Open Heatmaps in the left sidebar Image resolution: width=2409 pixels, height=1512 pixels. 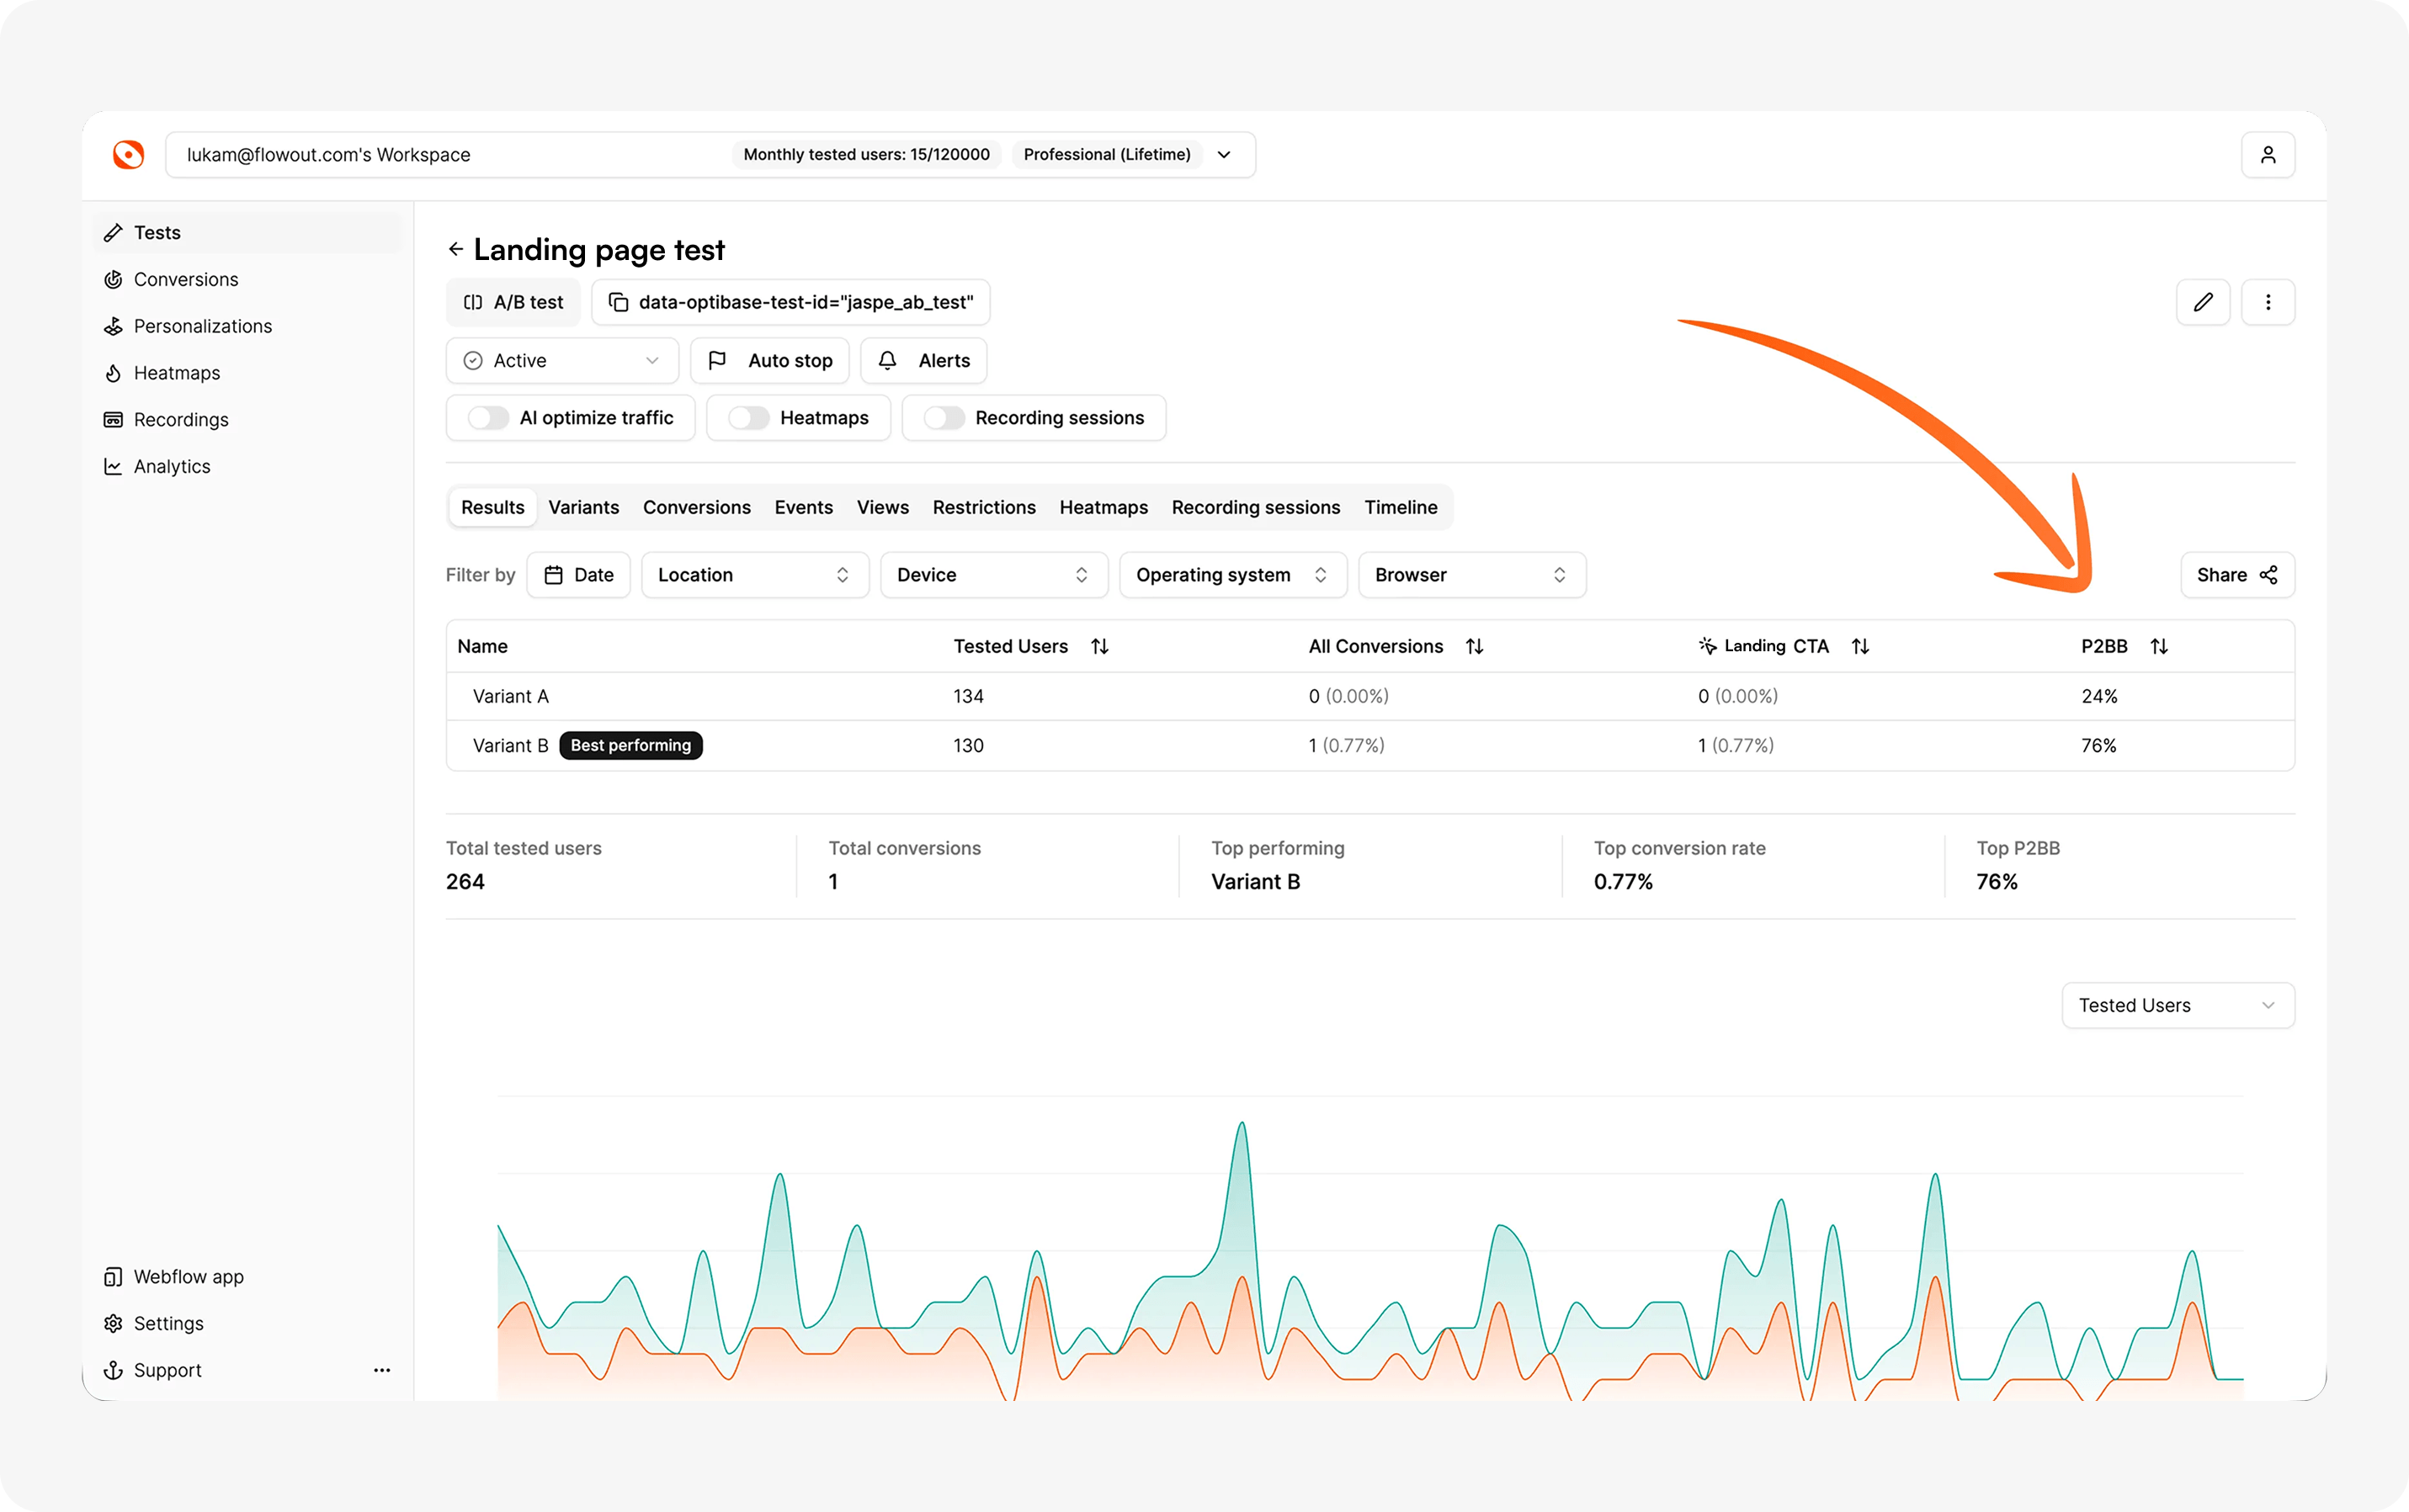pos(177,373)
